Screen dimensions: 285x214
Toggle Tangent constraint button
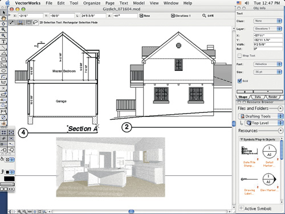pos(11,150)
